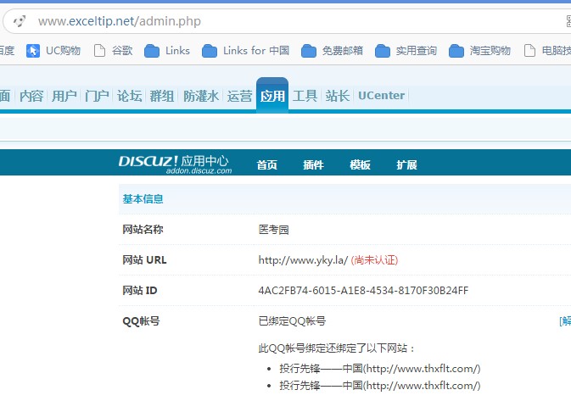This screenshot has width=571, height=401.
Task: Go to 插件 in 应用中心 nav
Action: click(x=313, y=164)
